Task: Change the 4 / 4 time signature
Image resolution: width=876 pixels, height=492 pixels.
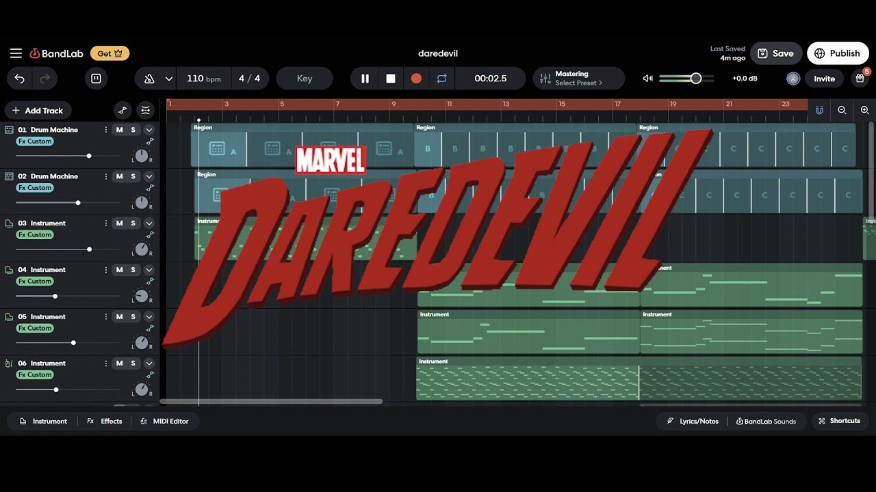Action: click(x=249, y=79)
